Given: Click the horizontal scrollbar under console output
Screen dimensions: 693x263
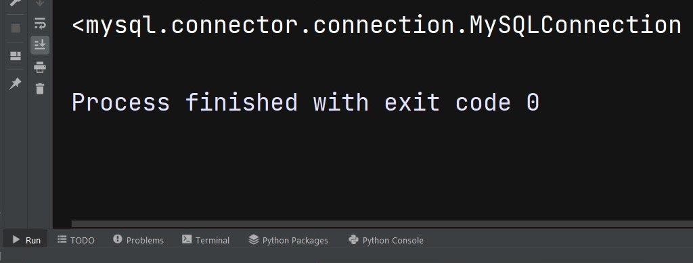Looking at the screenshot, I should click(x=382, y=225).
